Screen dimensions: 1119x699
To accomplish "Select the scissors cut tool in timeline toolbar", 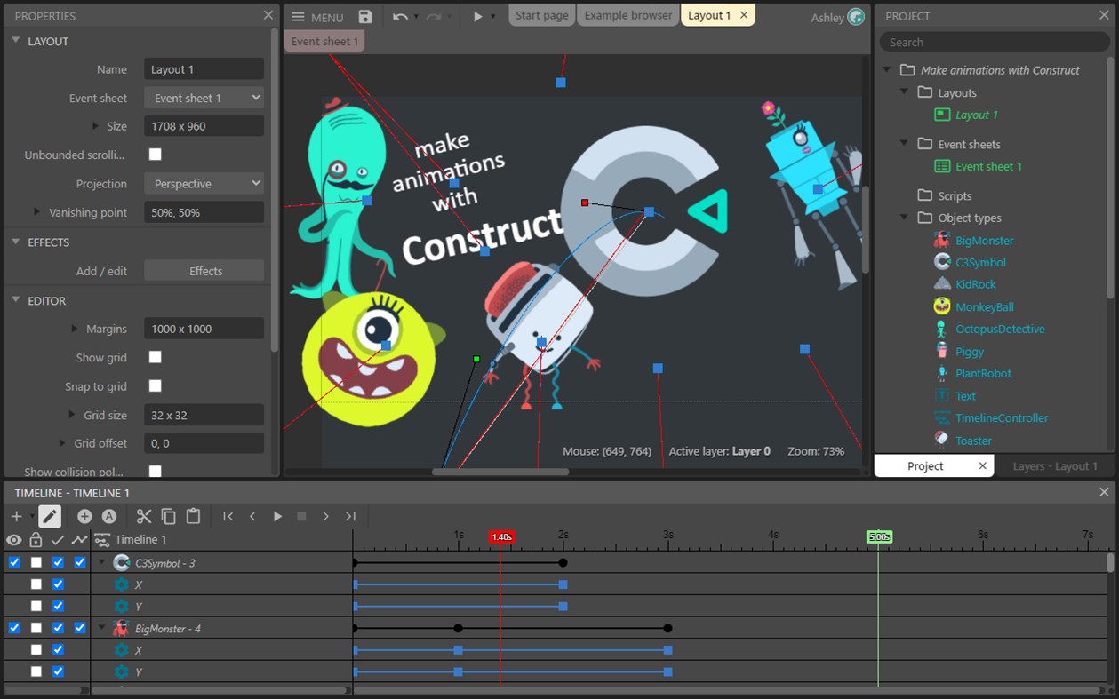I will (143, 516).
